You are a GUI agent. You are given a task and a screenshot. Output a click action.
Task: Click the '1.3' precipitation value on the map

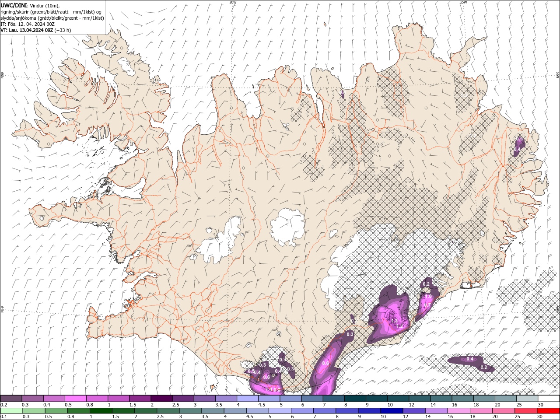point(394,321)
